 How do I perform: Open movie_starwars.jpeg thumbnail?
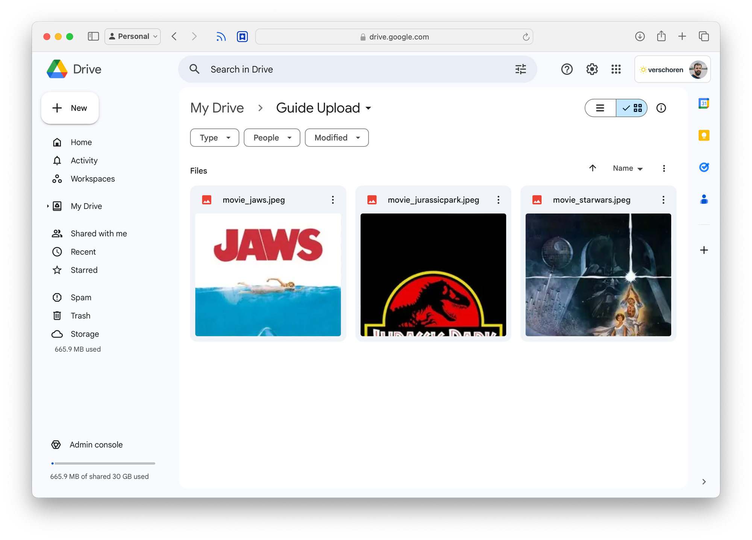598,274
